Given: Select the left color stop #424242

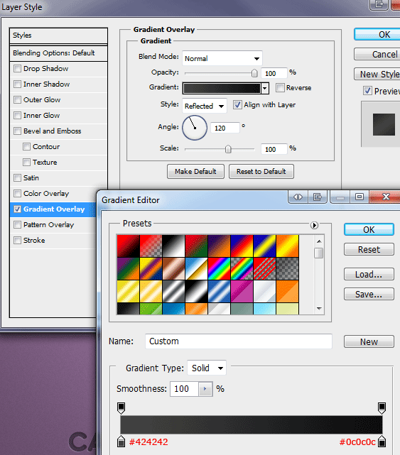Looking at the screenshot, I should click(x=121, y=441).
